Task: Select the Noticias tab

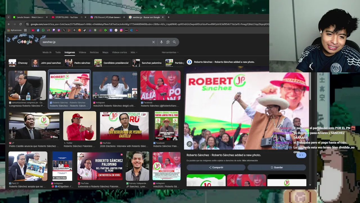Action: [x=94, y=52]
